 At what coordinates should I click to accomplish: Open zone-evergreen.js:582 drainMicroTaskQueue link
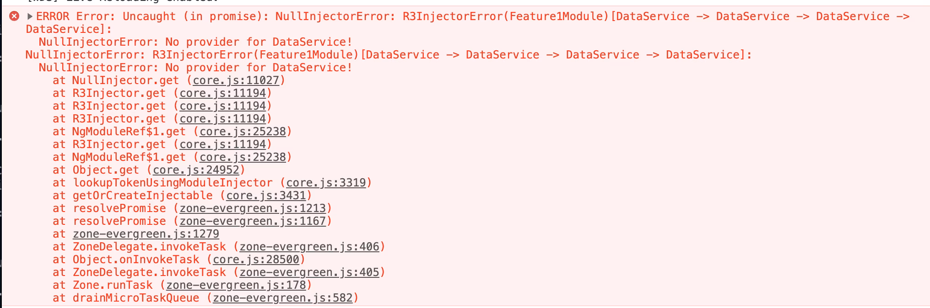point(283,298)
